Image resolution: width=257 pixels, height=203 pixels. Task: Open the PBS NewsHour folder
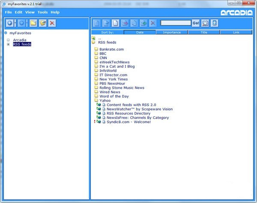click(112, 83)
